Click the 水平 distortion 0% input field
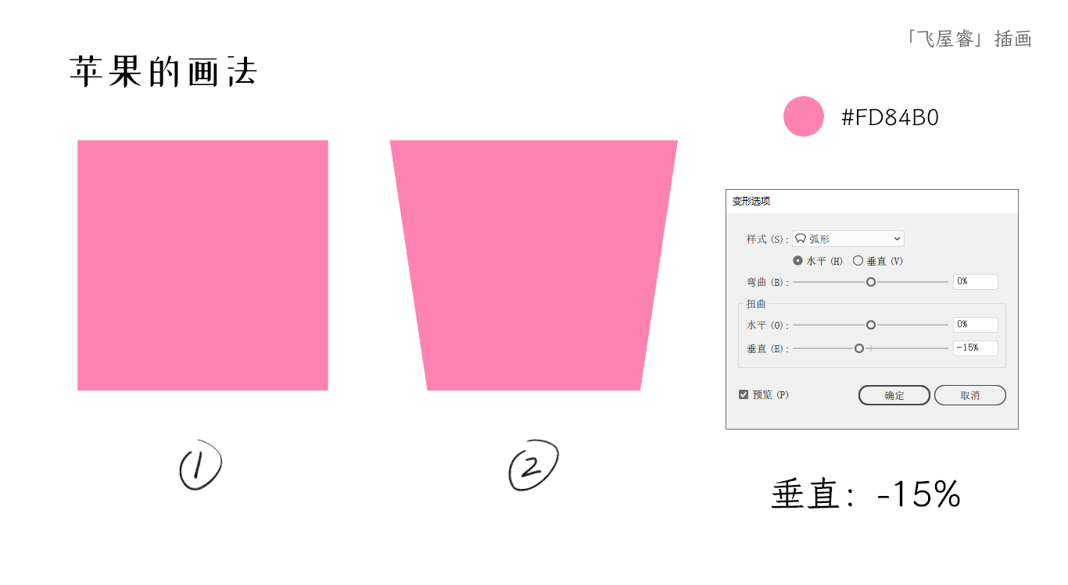The height and width of the screenshot is (585, 1068). tap(976, 325)
